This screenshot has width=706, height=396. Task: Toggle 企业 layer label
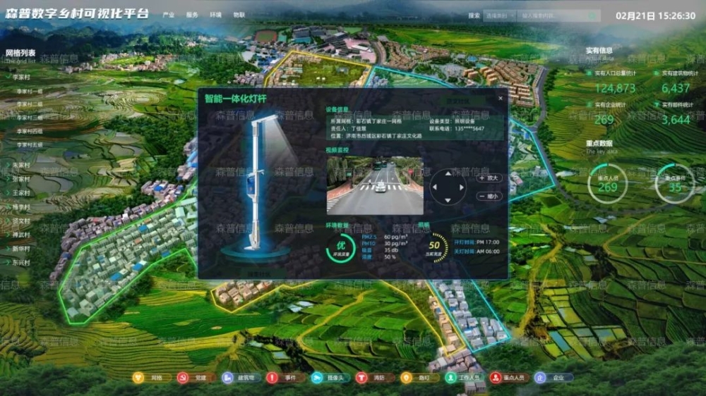[x=558, y=378]
